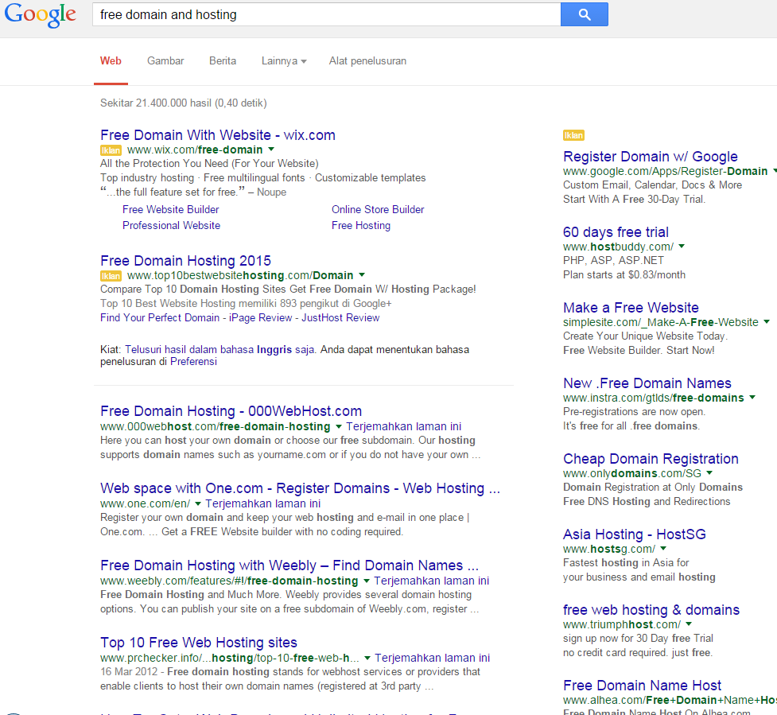Expand arrow beside www.hostbuddy.com URL
This screenshot has height=715, width=777.
(682, 247)
